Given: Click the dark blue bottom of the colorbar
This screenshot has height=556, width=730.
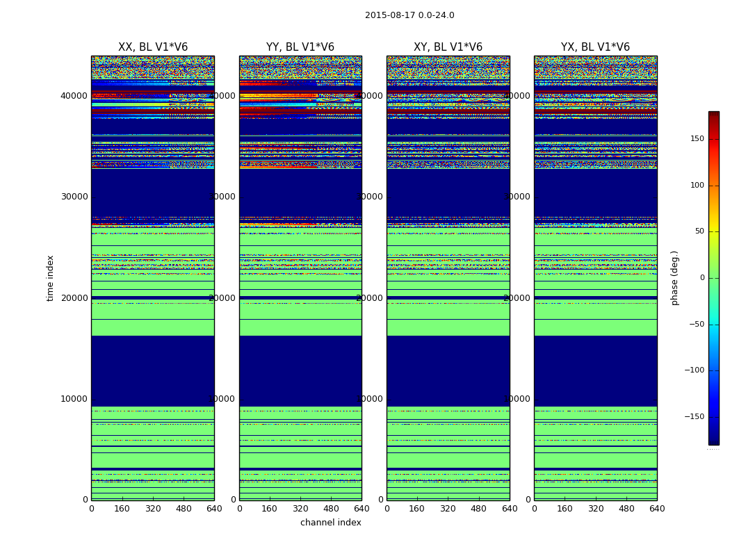Looking at the screenshot, I should (x=713, y=441).
